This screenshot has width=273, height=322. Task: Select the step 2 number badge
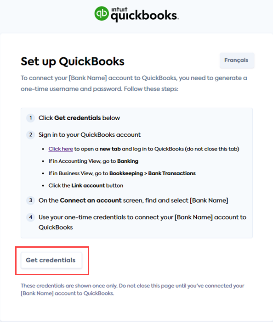pos(31,135)
